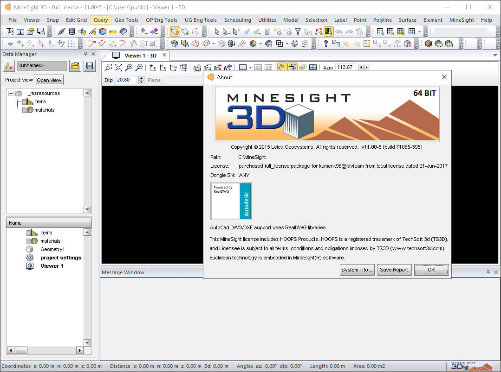This screenshot has width=501, height=372.
Task: Open the Data Manager folder browser icon
Action: click(75, 66)
